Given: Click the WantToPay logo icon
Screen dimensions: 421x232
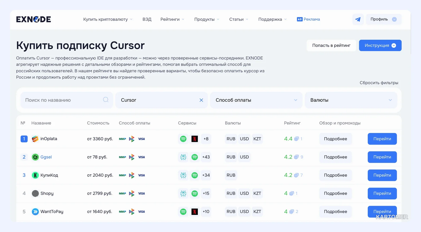Looking at the screenshot, I should point(35,211).
